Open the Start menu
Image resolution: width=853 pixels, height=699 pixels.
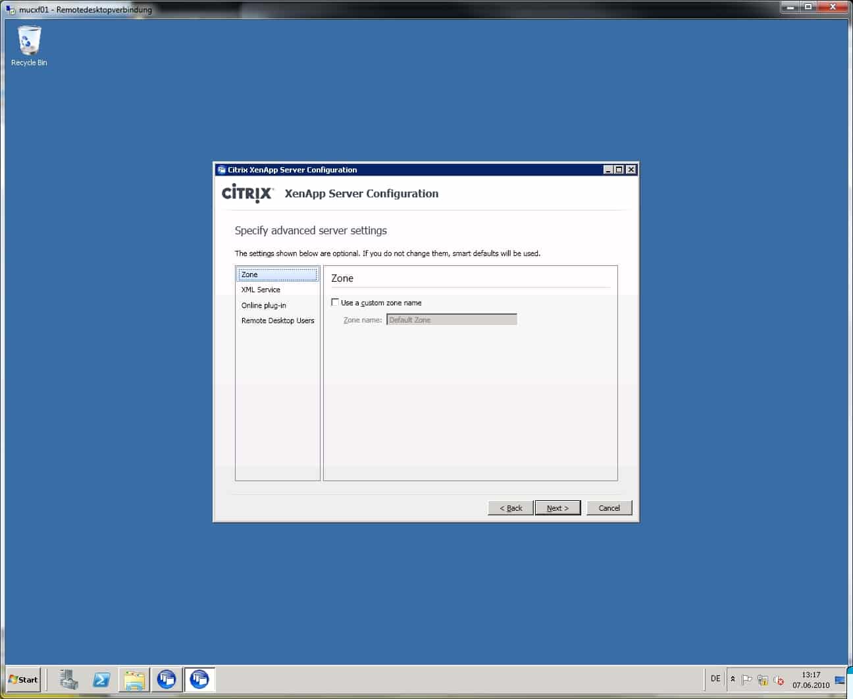(x=24, y=679)
